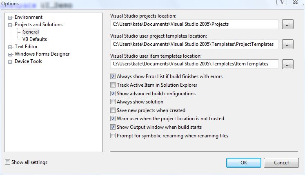This screenshot has width=305, height=175.
Task: Click the help question mark button
Action: 282,2
